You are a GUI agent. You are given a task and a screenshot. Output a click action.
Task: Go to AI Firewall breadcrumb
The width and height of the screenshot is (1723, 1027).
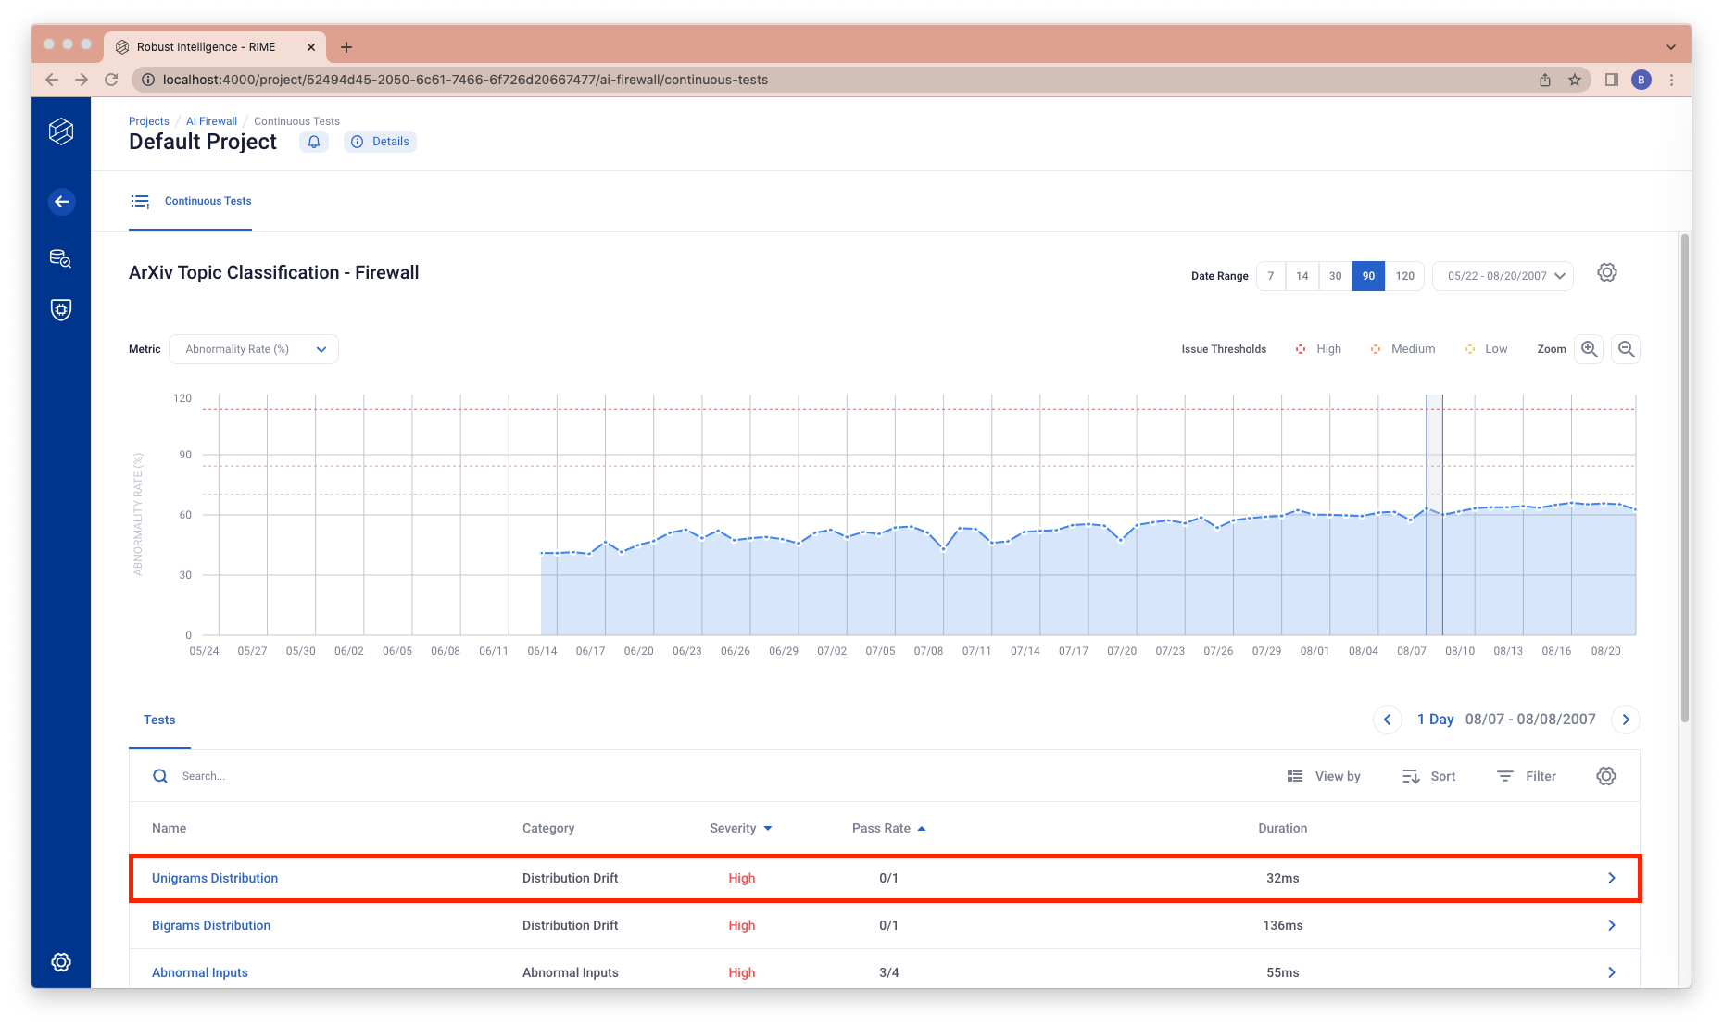211,121
